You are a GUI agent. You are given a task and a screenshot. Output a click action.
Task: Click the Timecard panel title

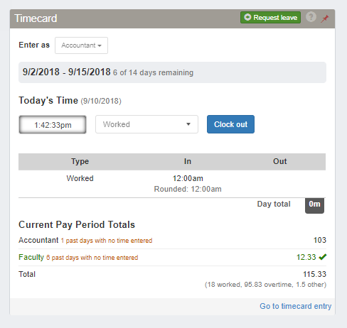(36, 18)
